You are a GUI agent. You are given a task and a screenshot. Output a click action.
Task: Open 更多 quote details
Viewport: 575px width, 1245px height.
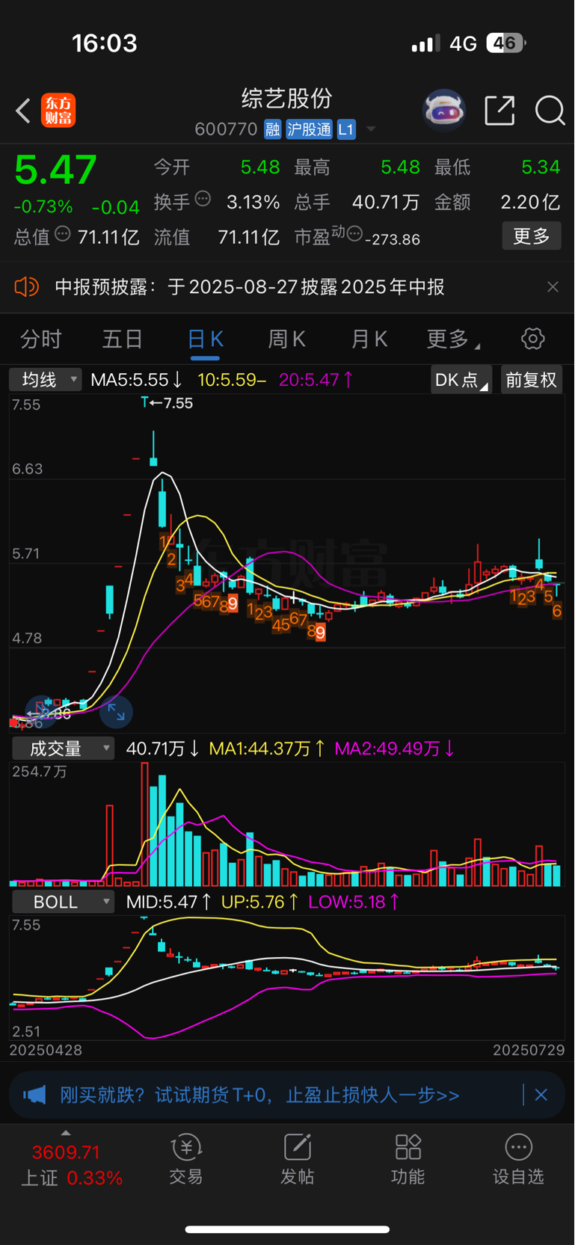[532, 236]
